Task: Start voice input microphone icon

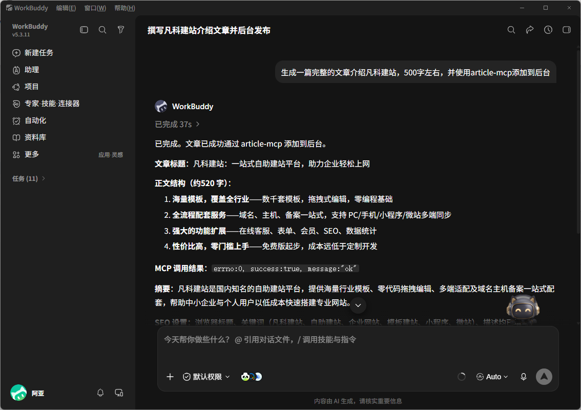Action: pyautogui.click(x=524, y=377)
